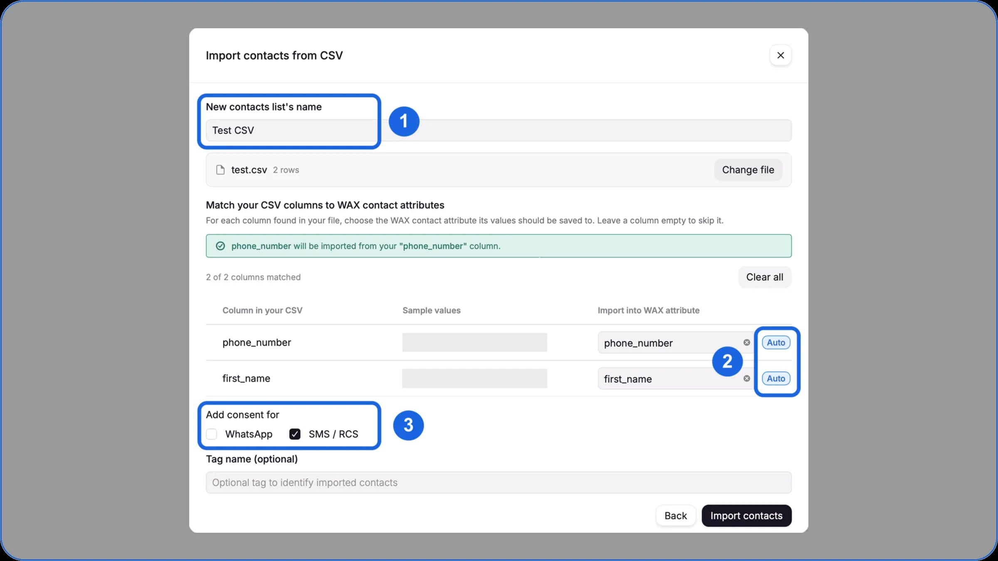Viewport: 998px width, 561px height.
Task: Click the test.csv file icon
Action: (220, 170)
